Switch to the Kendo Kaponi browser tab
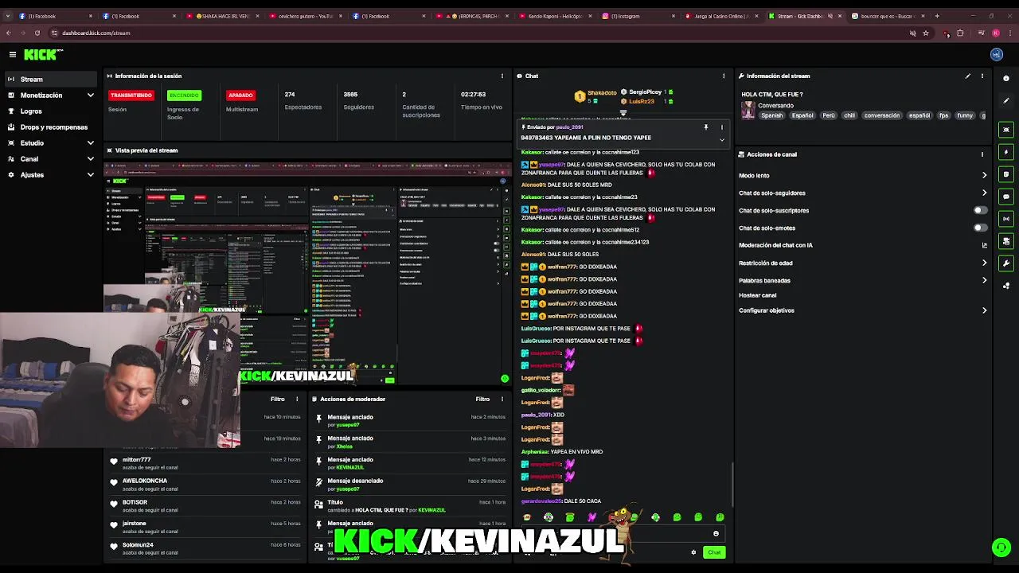1019x573 pixels. pyautogui.click(x=555, y=16)
